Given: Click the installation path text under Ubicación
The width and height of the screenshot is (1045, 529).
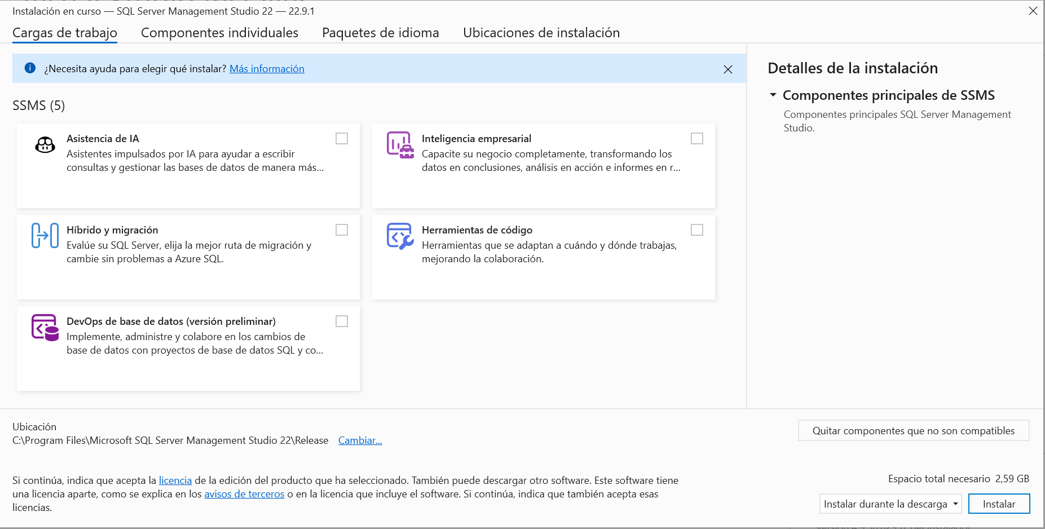Looking at the screenshot, I should click(x=170, y=440).
